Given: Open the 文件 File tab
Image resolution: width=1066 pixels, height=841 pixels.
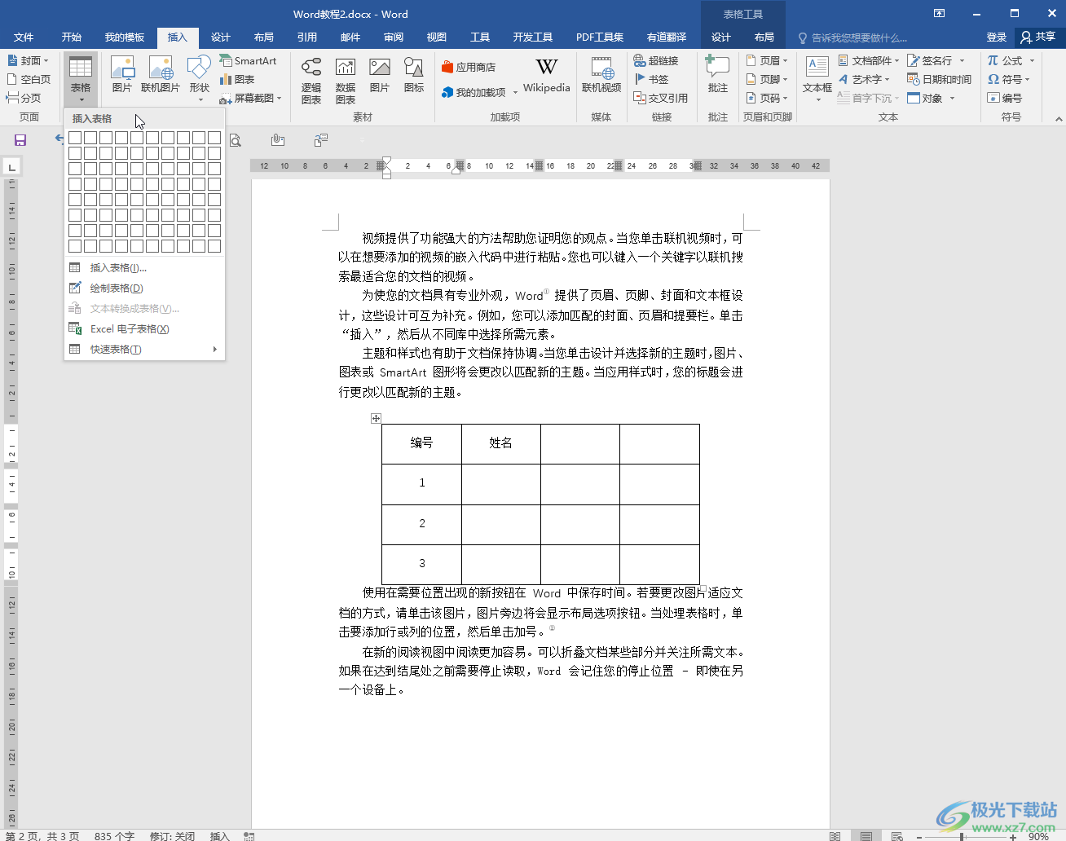Looking at the screenshot, I should 24,37.
